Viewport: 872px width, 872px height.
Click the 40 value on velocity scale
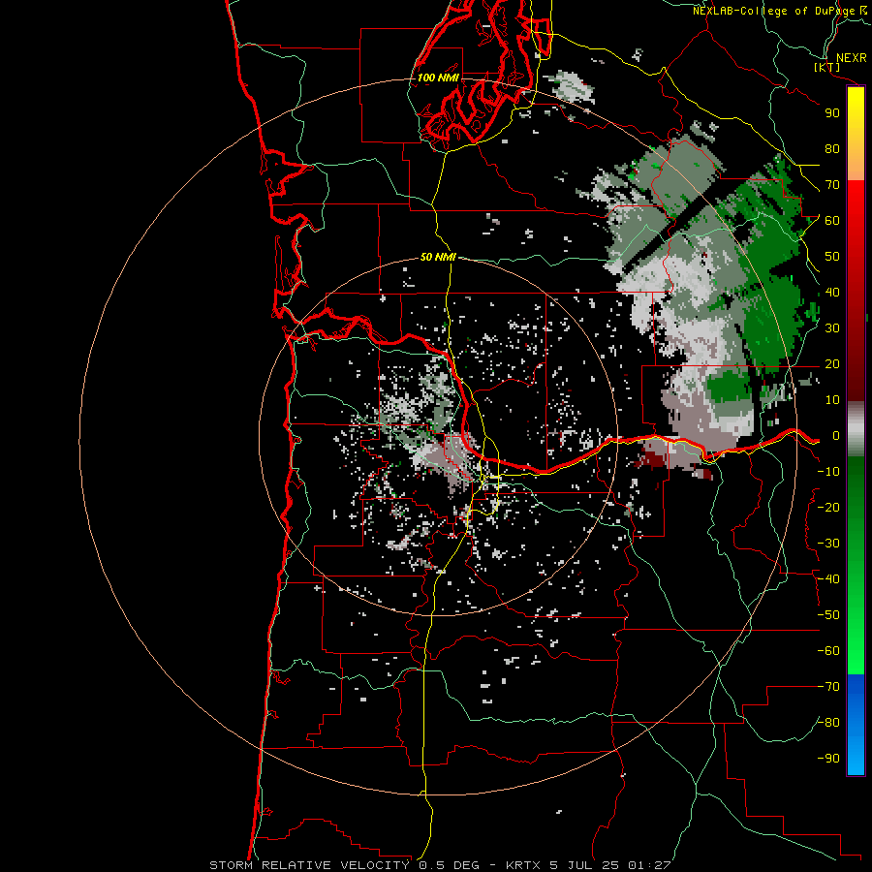pyautogui.click(x=832, y=293)
